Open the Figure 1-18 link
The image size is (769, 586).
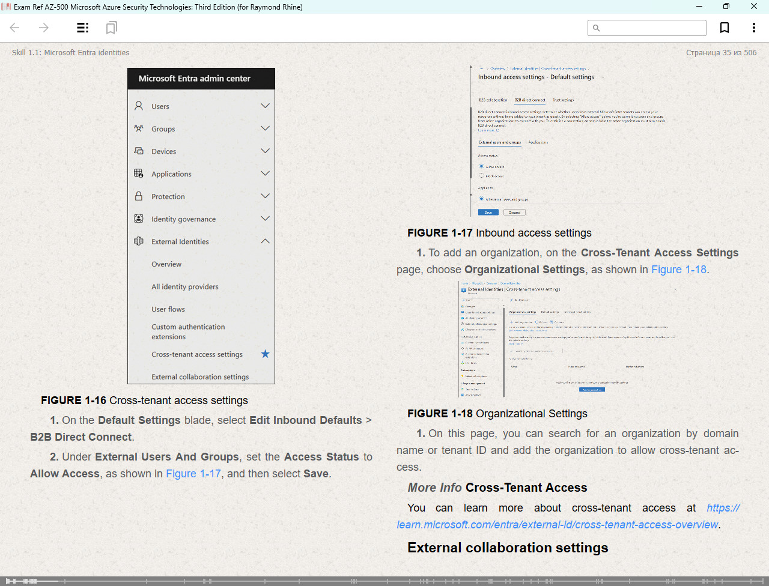[679, 270]
